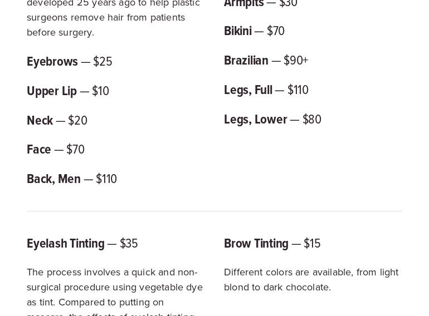Click the $15 brow tinting price

(x=312, y=243)
